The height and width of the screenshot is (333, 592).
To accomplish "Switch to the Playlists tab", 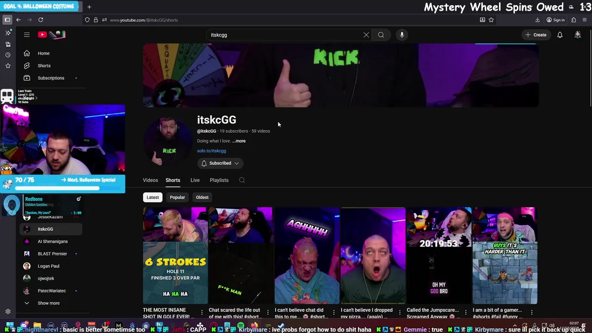I will click(x=219, y=180).
